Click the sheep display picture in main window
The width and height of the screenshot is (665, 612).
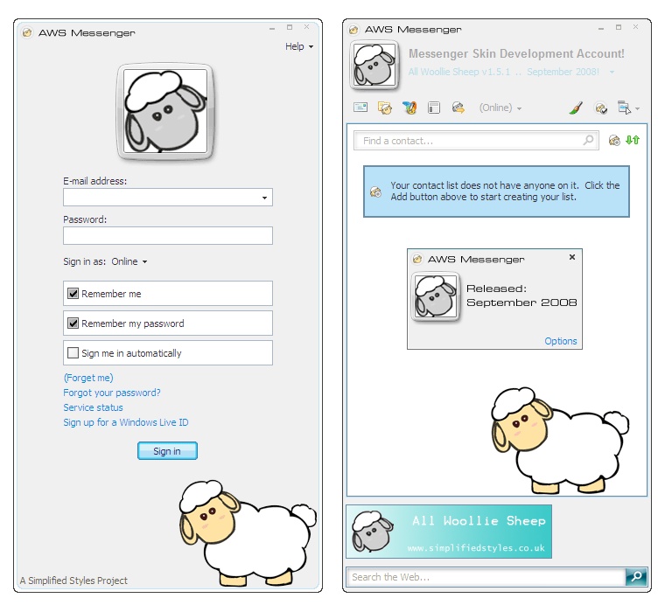(374, 65)
